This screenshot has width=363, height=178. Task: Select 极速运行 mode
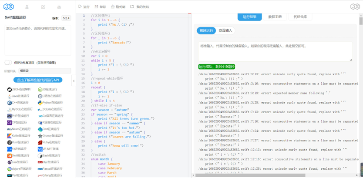pos(206,30)
